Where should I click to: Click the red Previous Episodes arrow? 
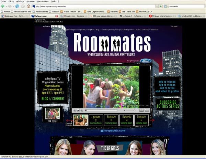(69, 120)
